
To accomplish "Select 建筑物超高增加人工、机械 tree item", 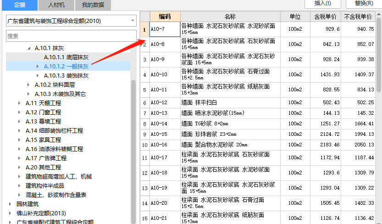I will pyautogui.click(x=59, y=176).
